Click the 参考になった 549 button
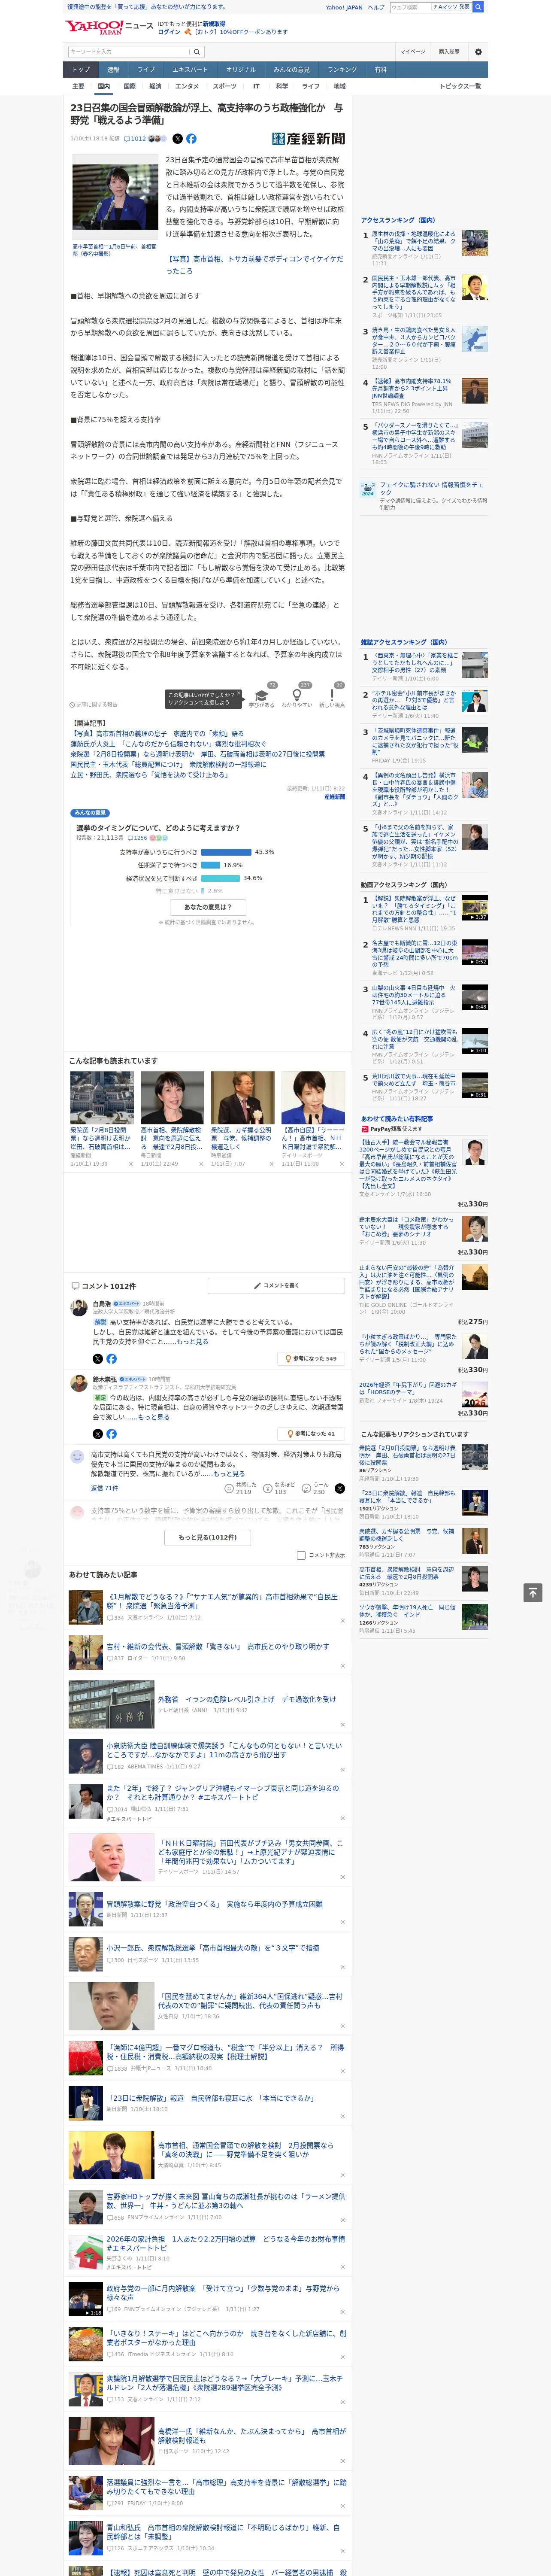This screenshot has height=2576, width=551. coord(311,1359)
